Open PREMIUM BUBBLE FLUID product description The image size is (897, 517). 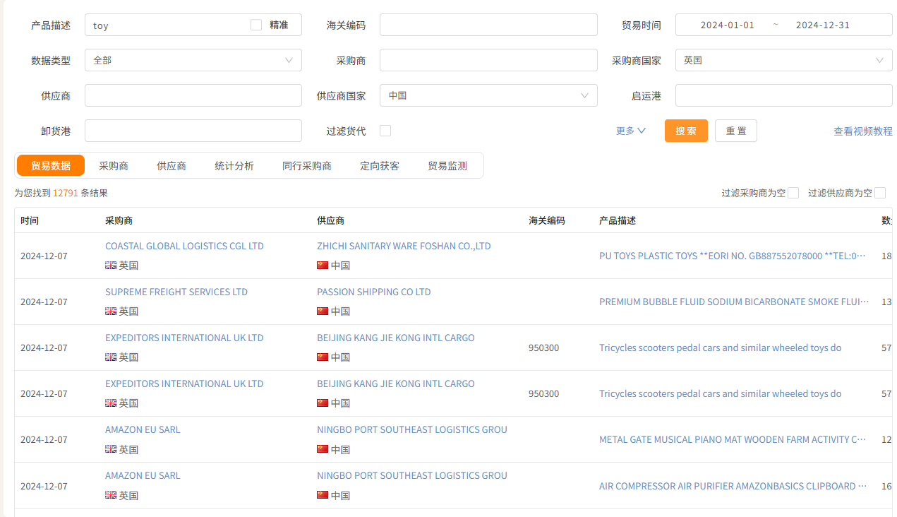734,302
